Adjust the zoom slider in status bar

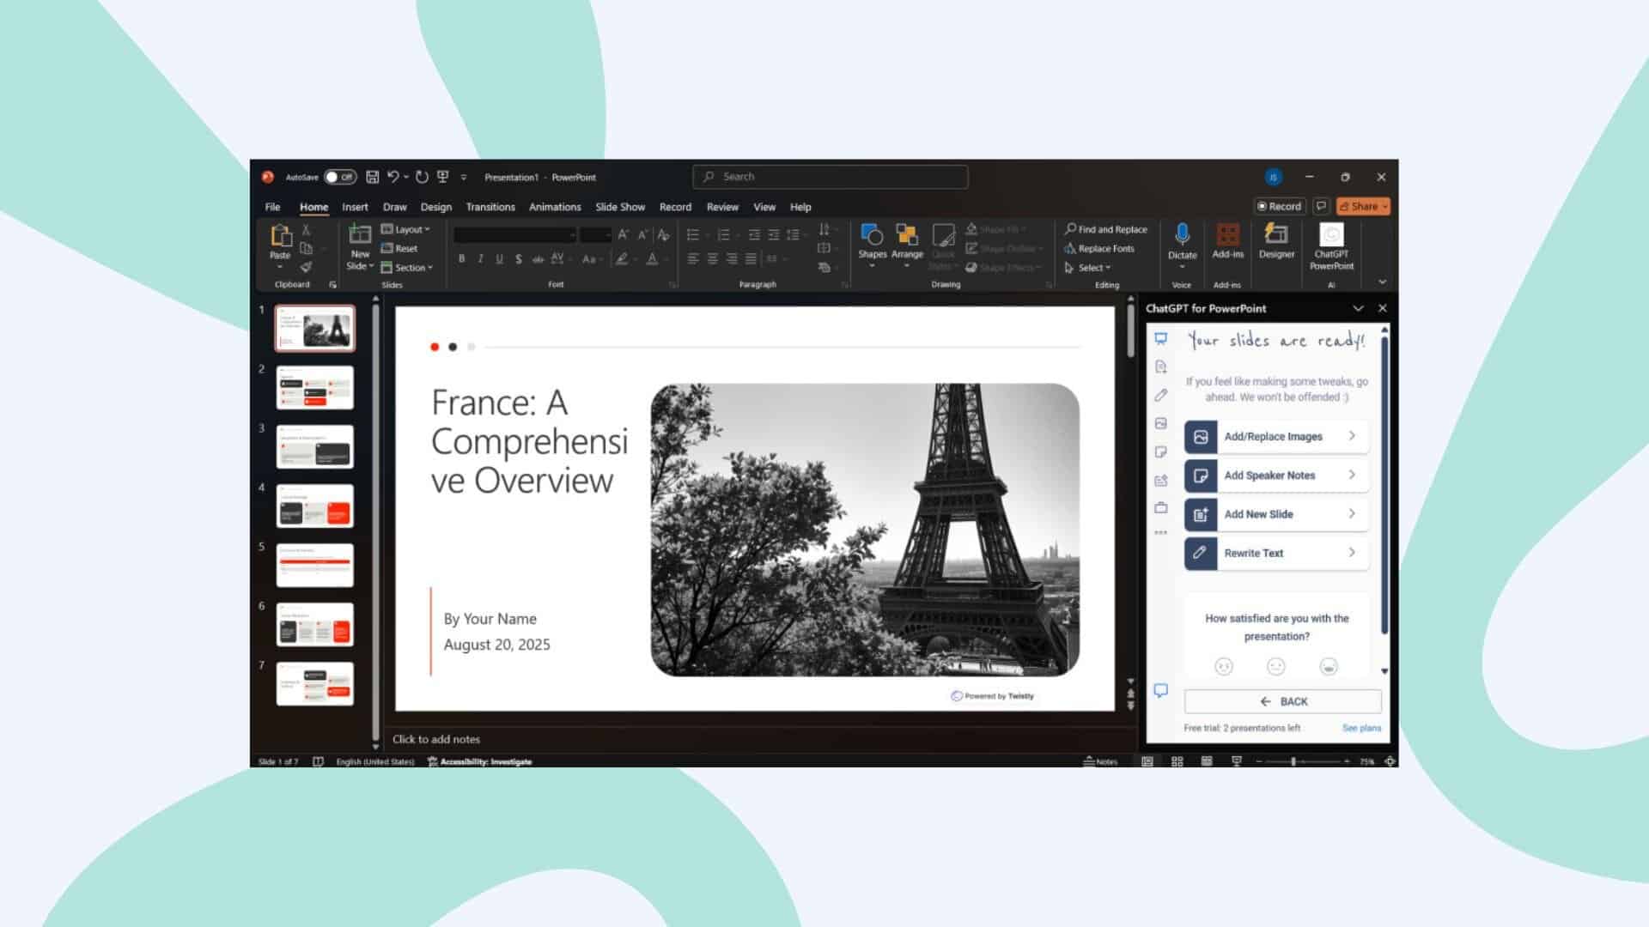click(1293, 761)
